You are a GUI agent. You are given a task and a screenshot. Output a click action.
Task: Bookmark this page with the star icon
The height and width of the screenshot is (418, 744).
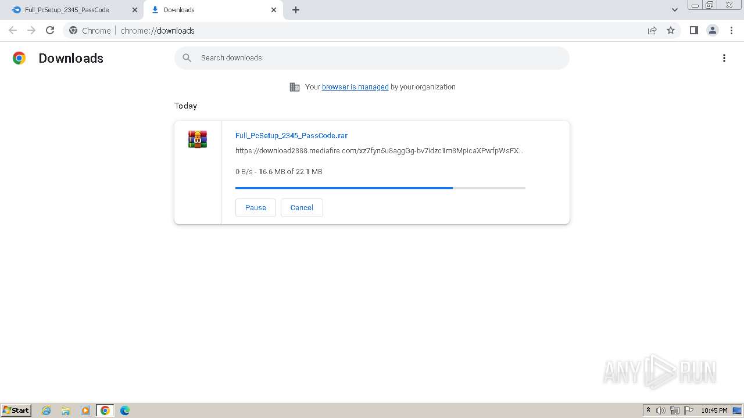point(671,30)
